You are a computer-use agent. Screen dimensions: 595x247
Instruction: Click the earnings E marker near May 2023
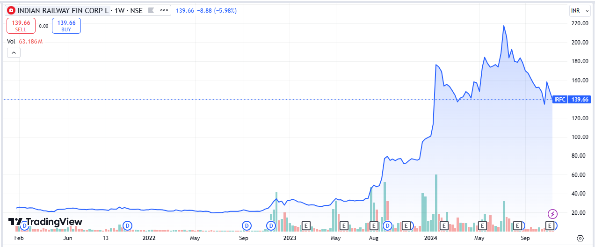tap(344, 225)
